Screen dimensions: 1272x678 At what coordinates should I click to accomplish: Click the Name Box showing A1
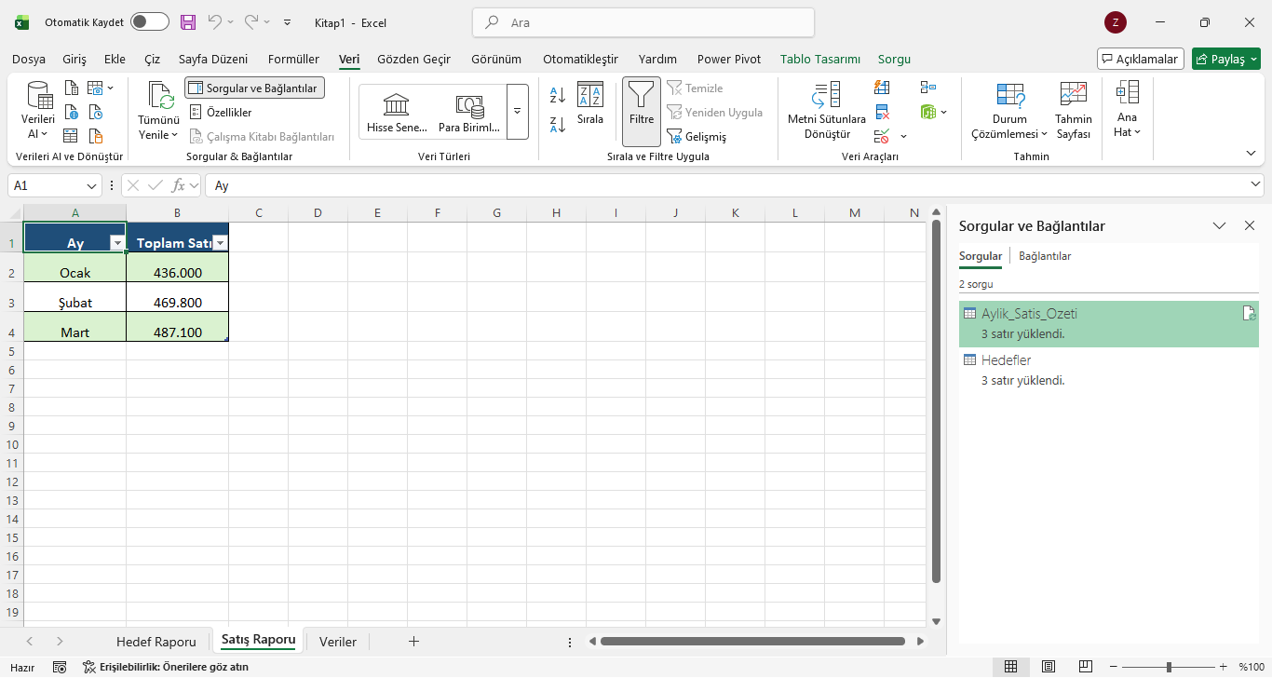coord(54,185)
